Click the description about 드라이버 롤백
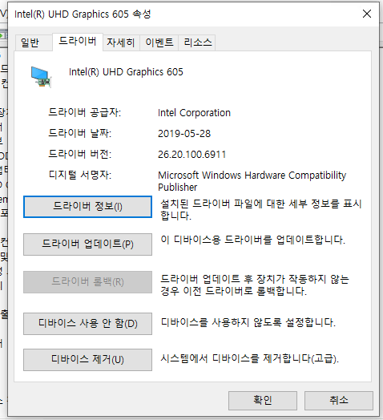Screen dimensions: 383x420 click(255, 285)
